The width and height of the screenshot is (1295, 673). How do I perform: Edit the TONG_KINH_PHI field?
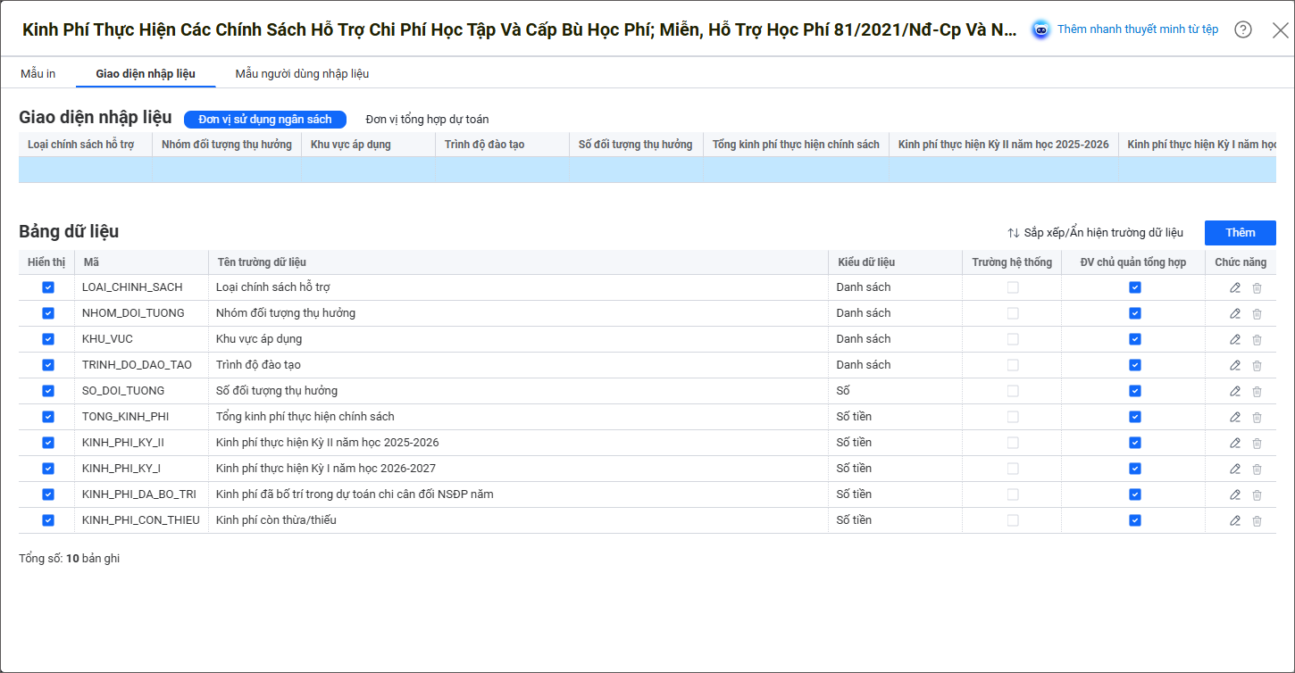[x=1235, y=417]
